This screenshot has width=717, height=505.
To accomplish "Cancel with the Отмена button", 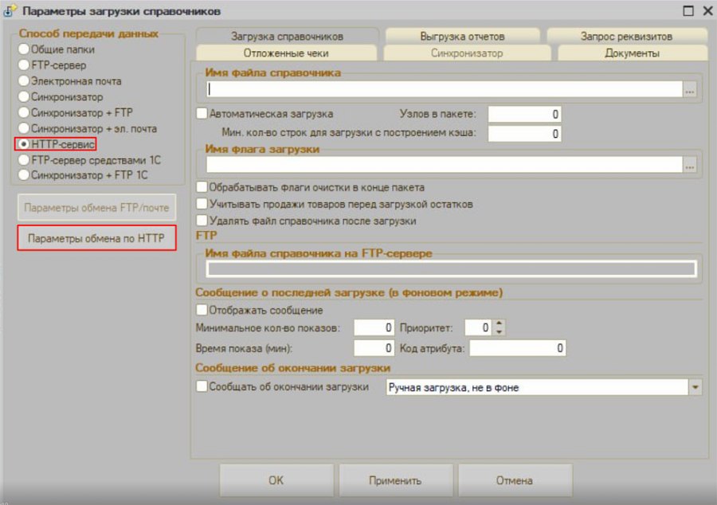I will [515, 480].
